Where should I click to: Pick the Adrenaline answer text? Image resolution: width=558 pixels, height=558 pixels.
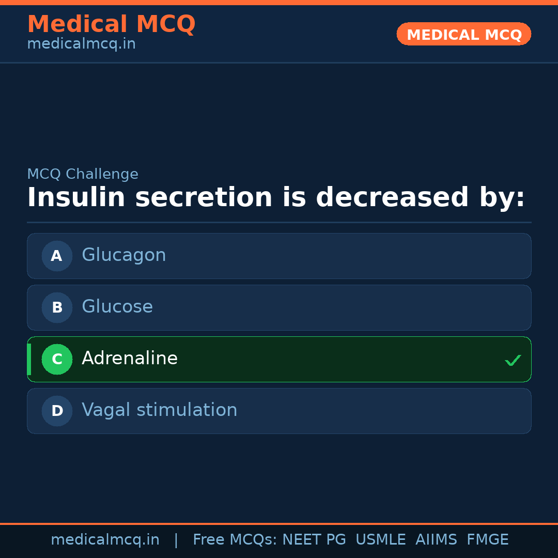click(130, 359)
